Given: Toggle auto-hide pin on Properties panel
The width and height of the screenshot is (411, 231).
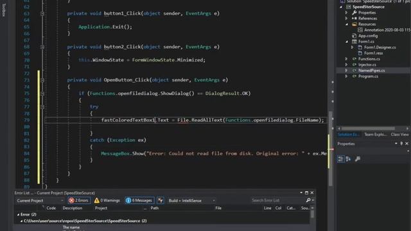Looking at the screenshot, I should coord(401,144).
